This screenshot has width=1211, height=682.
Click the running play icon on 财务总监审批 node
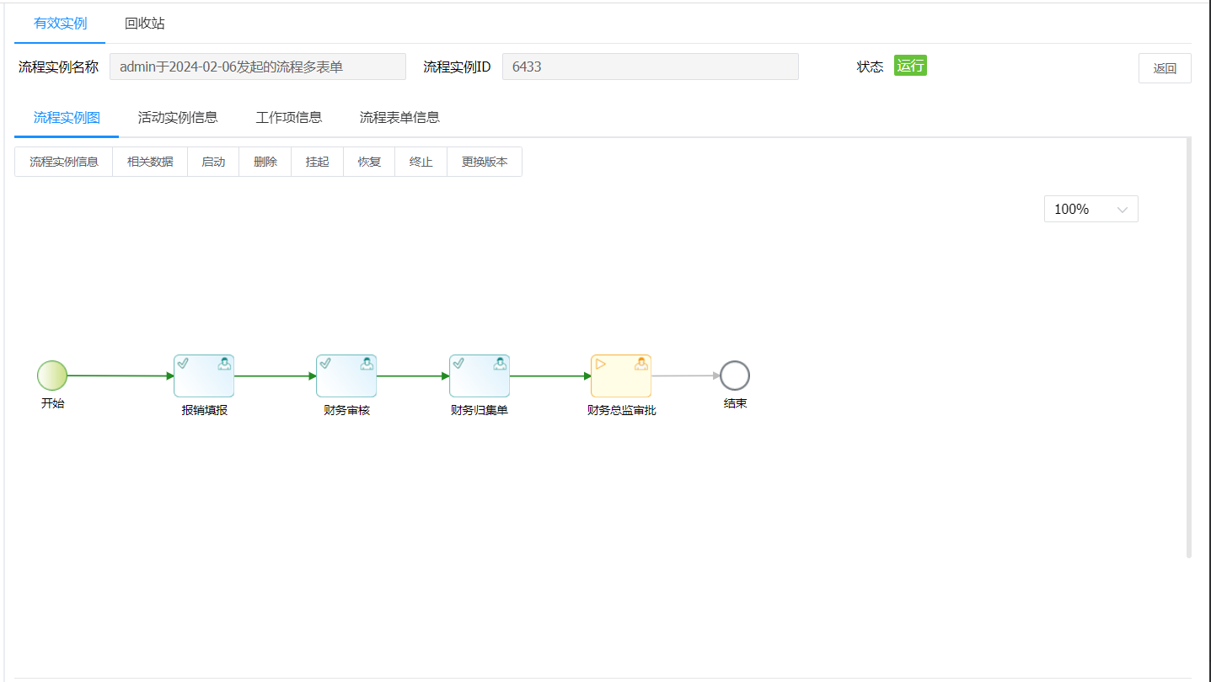coord(600,363)
